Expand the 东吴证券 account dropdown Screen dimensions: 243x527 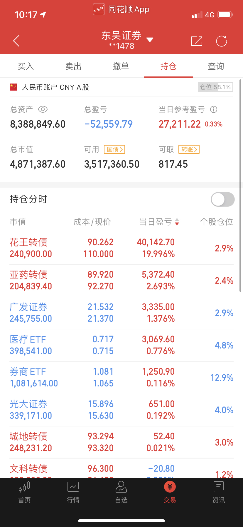pyautogui.click(x=150, y=40)
